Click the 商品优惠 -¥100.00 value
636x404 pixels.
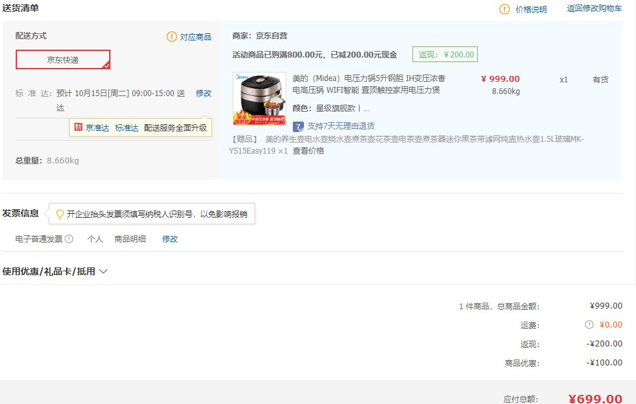pyautogui.click(x=605, y=363)
